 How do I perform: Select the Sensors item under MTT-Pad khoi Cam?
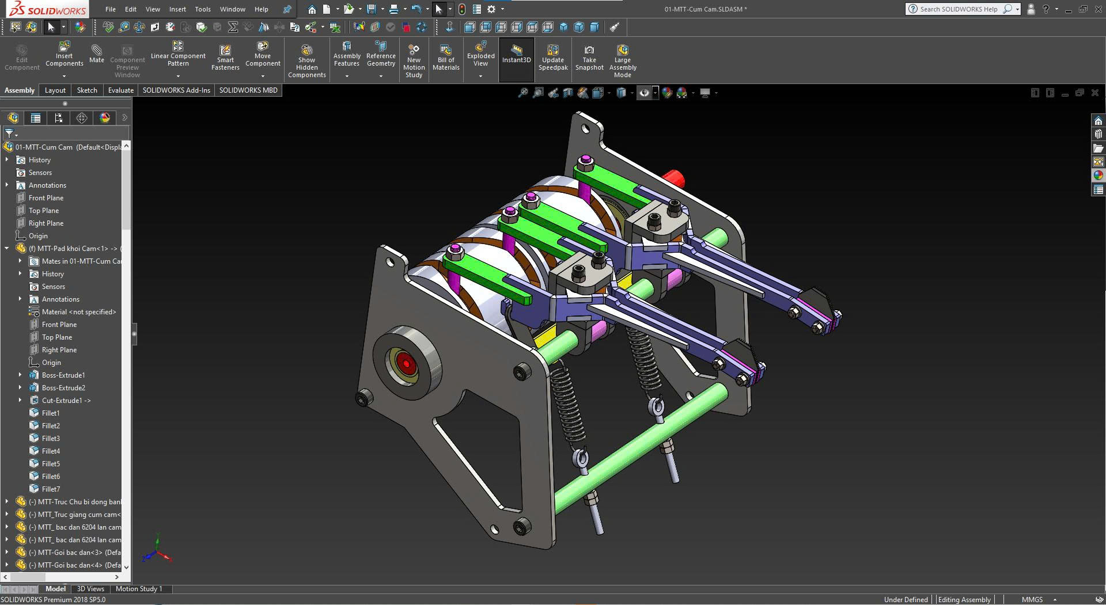coord(53,287)
